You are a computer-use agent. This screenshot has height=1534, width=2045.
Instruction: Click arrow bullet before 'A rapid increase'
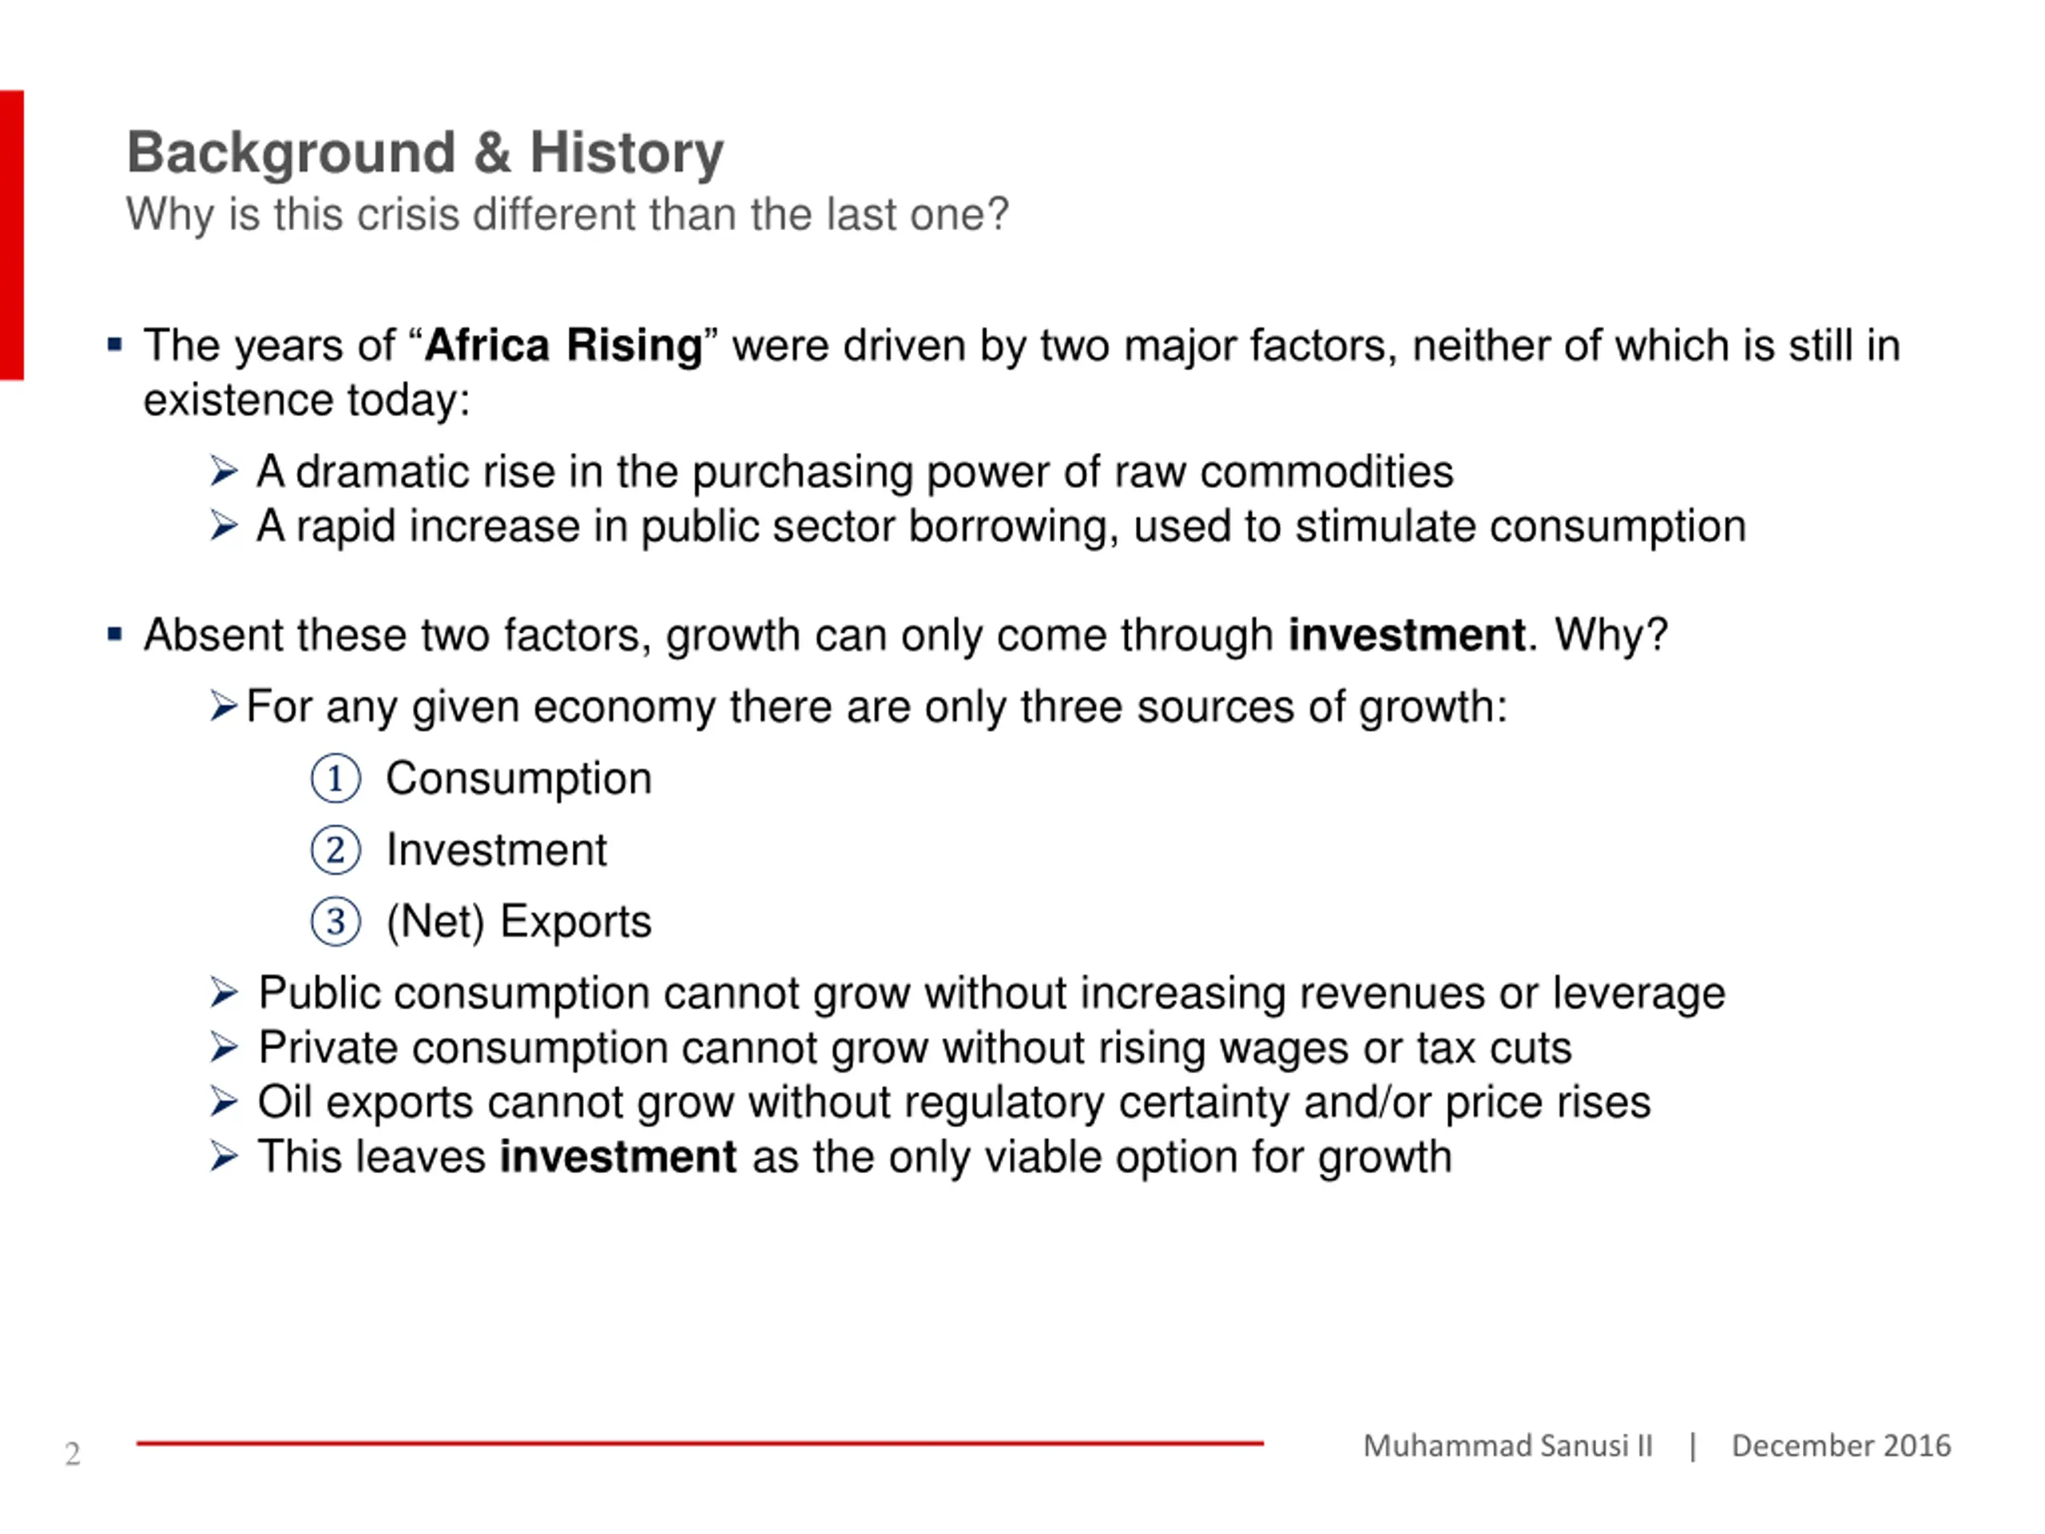pyautogui.click(x=224, y=525)
